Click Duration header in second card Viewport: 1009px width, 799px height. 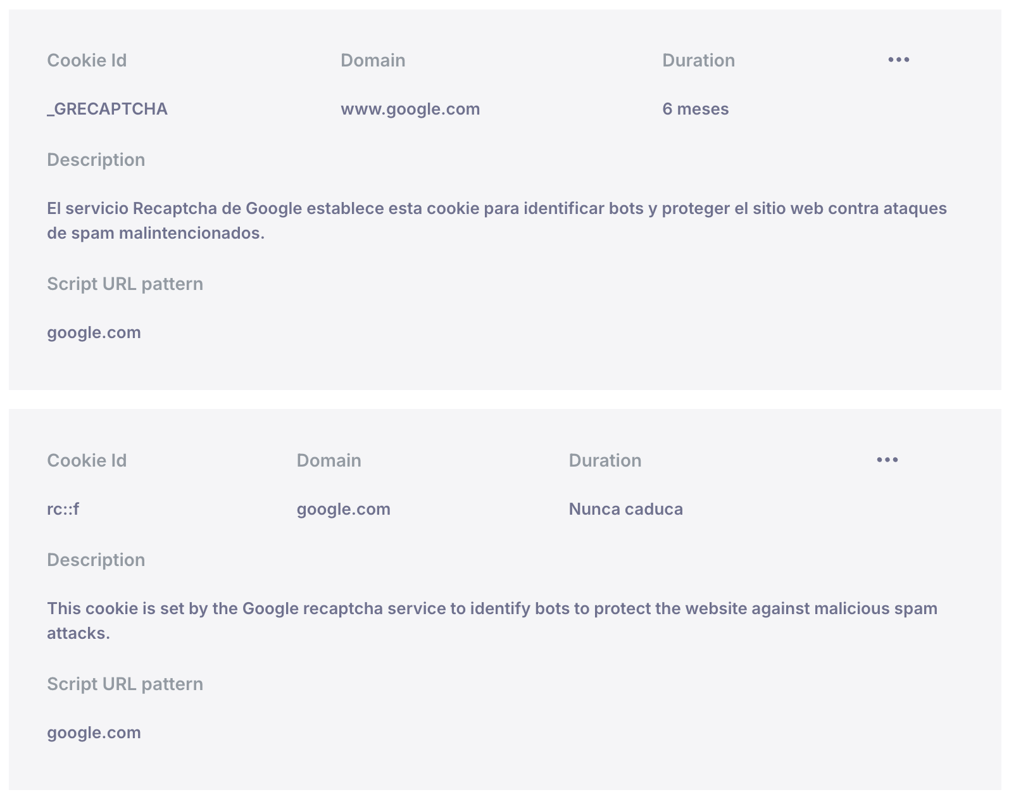click(x=605, y=460)
